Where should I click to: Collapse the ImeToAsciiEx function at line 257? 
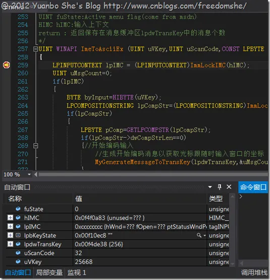coord(36,49)
